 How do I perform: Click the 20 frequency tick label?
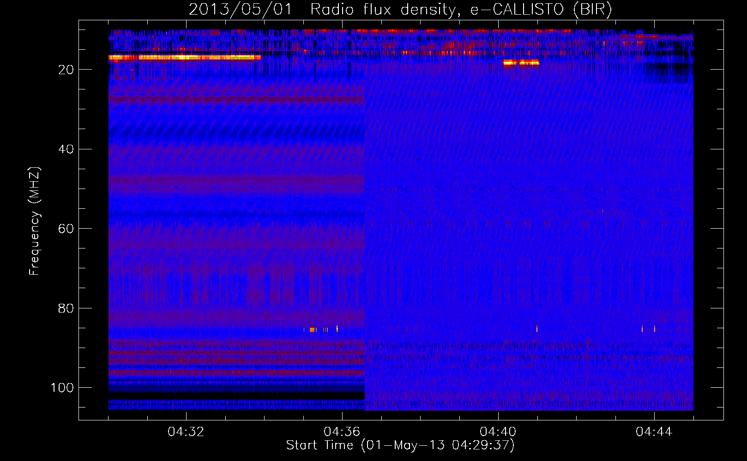coord(66,70)
